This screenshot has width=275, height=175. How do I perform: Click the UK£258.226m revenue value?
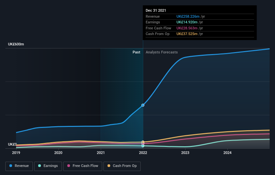pyautogui.click(x=188, y=16)
